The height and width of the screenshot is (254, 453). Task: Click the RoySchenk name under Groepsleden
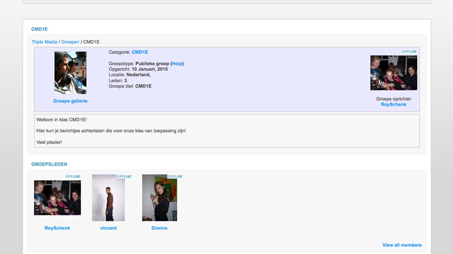[57, 228]
